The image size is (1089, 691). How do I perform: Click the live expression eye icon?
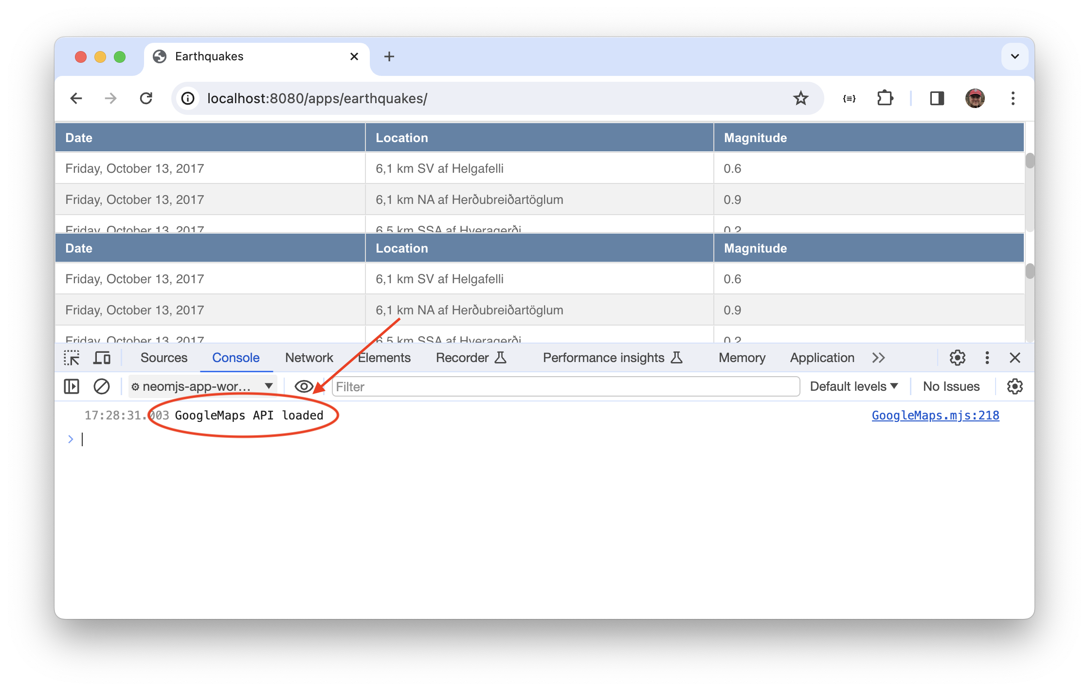point(304,387)
